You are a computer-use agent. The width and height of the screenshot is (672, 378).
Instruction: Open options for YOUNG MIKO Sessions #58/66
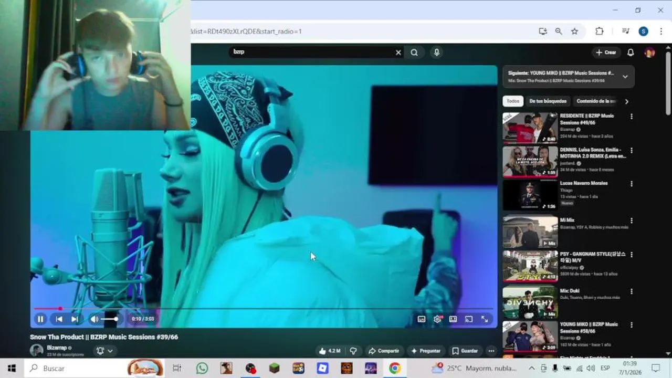[631, 325]
